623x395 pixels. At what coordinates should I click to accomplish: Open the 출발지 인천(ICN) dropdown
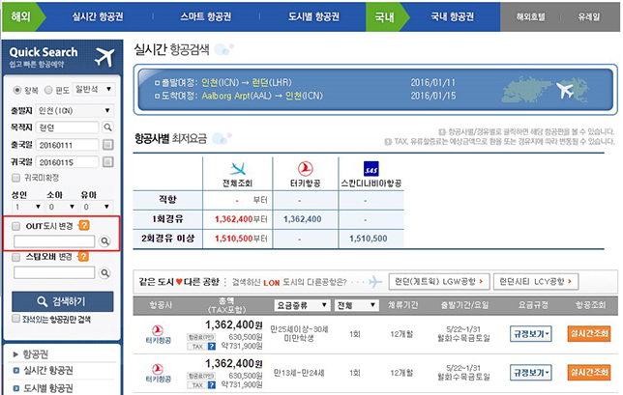tap(74, 111)
